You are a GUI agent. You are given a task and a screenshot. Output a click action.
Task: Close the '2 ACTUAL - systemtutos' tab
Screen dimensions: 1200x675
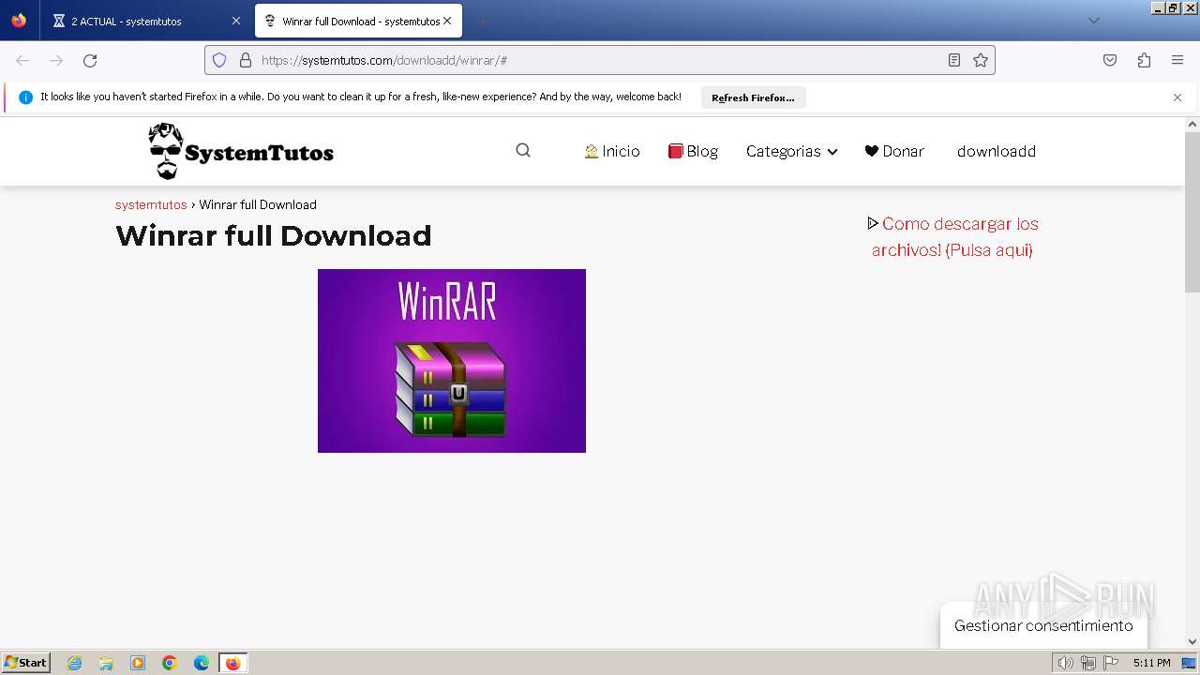[235, 21]
